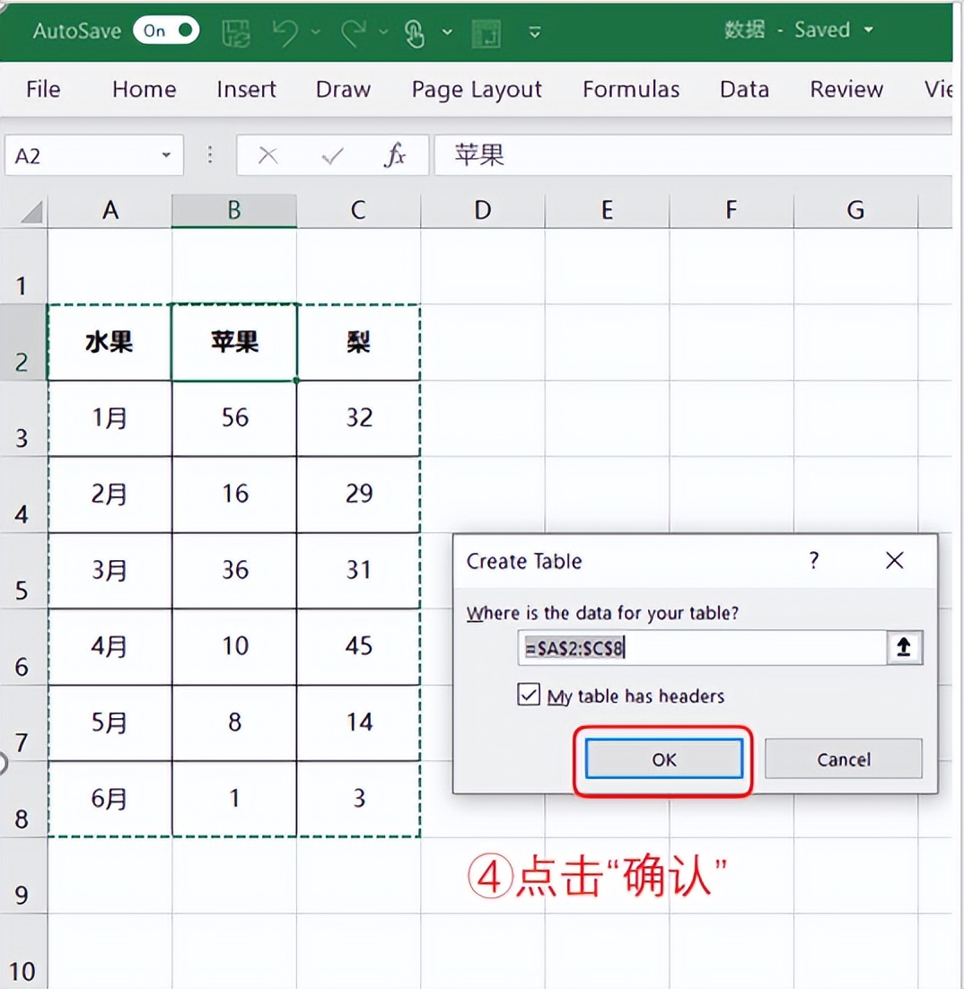Select row 1 header

pos(23,267)
